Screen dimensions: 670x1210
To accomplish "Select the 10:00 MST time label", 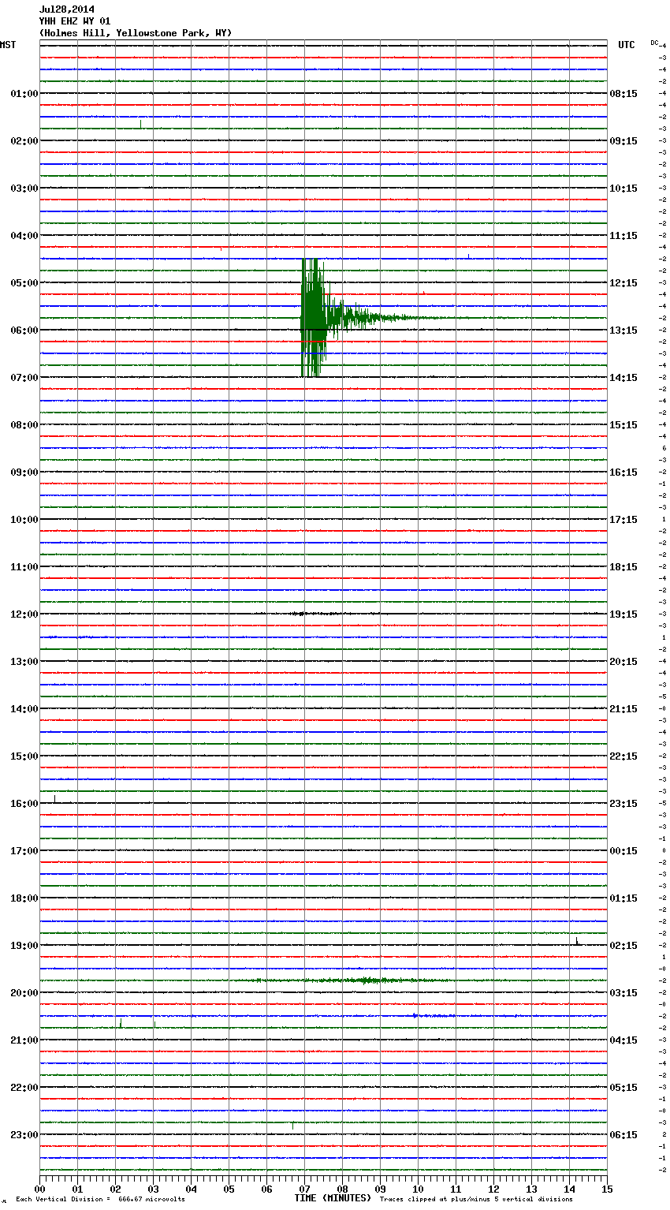I will click(24, 520).
